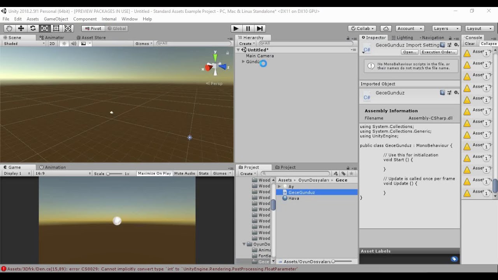The width and height of the screenshot is (498, 280).
Task: Open the Layers dropdown
Action: pyautogui.click(x=447, y=28)
